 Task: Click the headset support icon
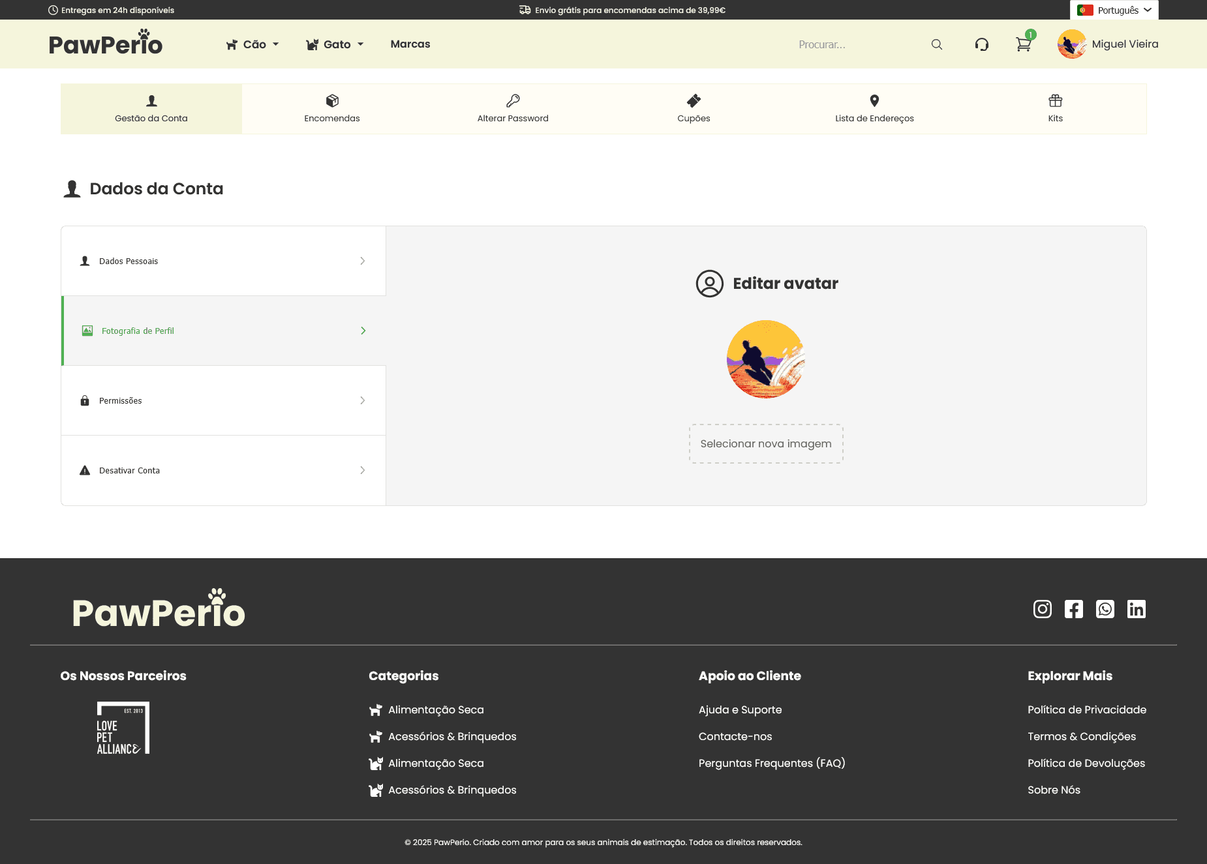[981, 44]
